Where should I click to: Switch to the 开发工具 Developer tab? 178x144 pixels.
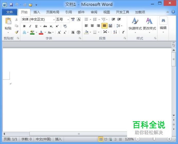(122, 12)
